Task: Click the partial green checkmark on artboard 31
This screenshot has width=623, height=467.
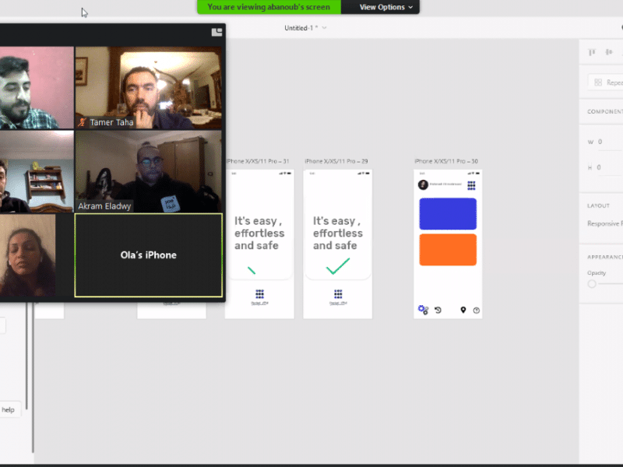Action: pos(252,271)
